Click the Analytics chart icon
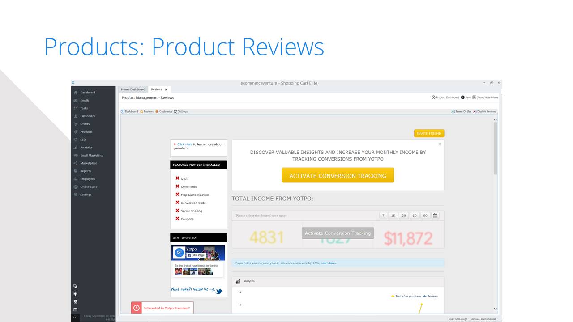This screenshot has height=322, width=573. [238, 281]
